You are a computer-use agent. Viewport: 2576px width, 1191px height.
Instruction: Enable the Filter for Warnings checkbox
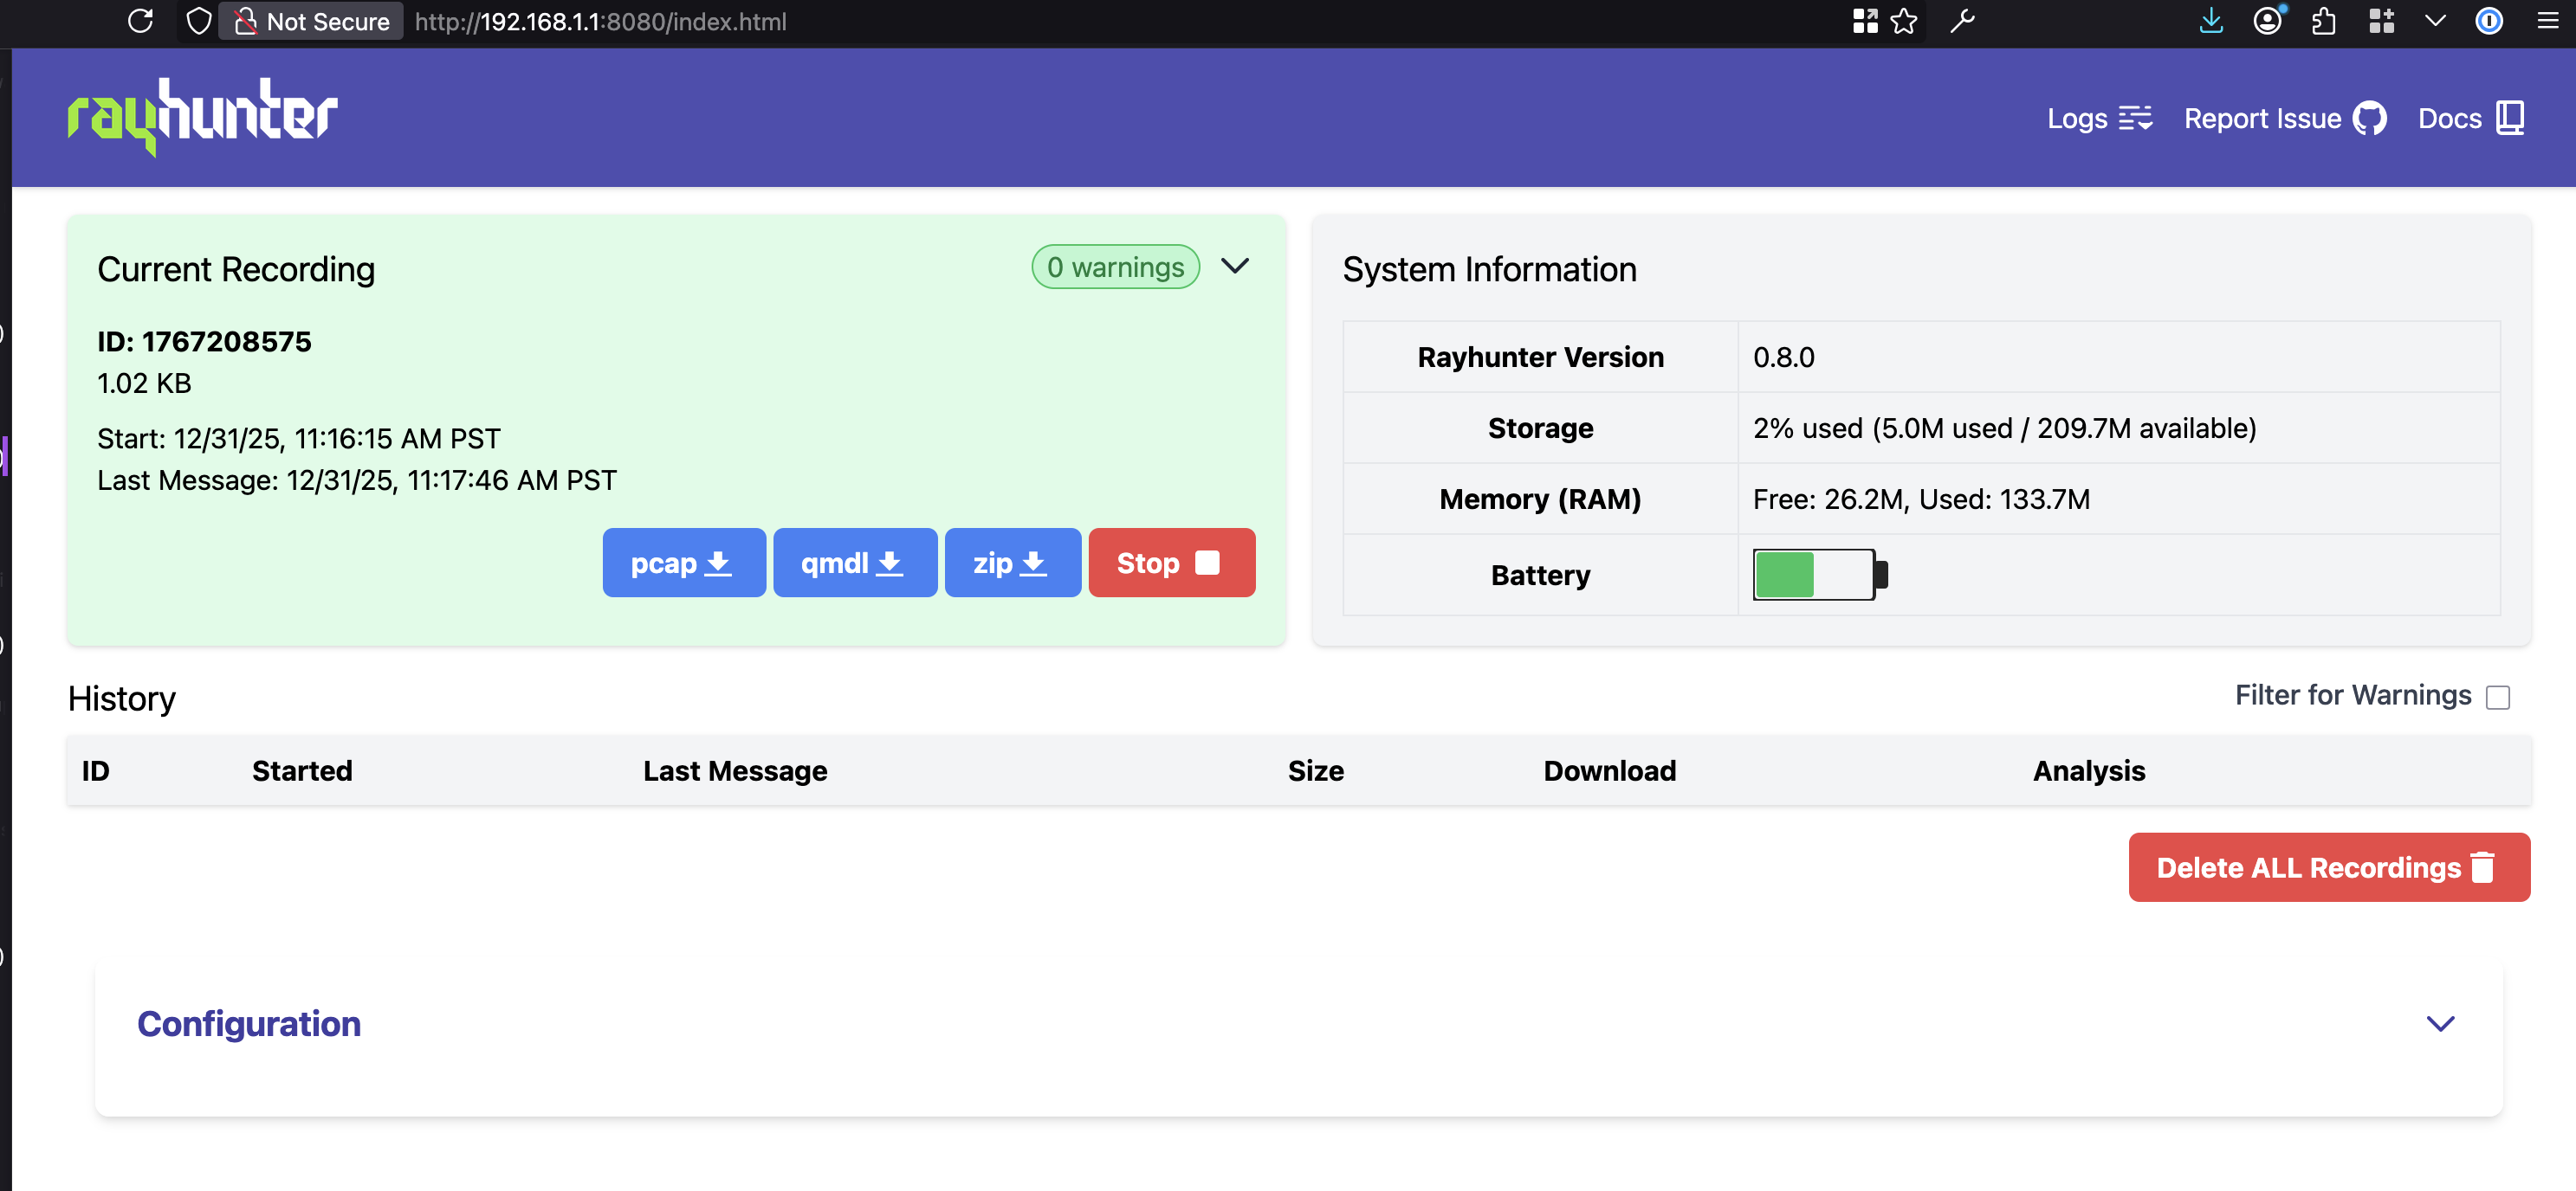2497,698
